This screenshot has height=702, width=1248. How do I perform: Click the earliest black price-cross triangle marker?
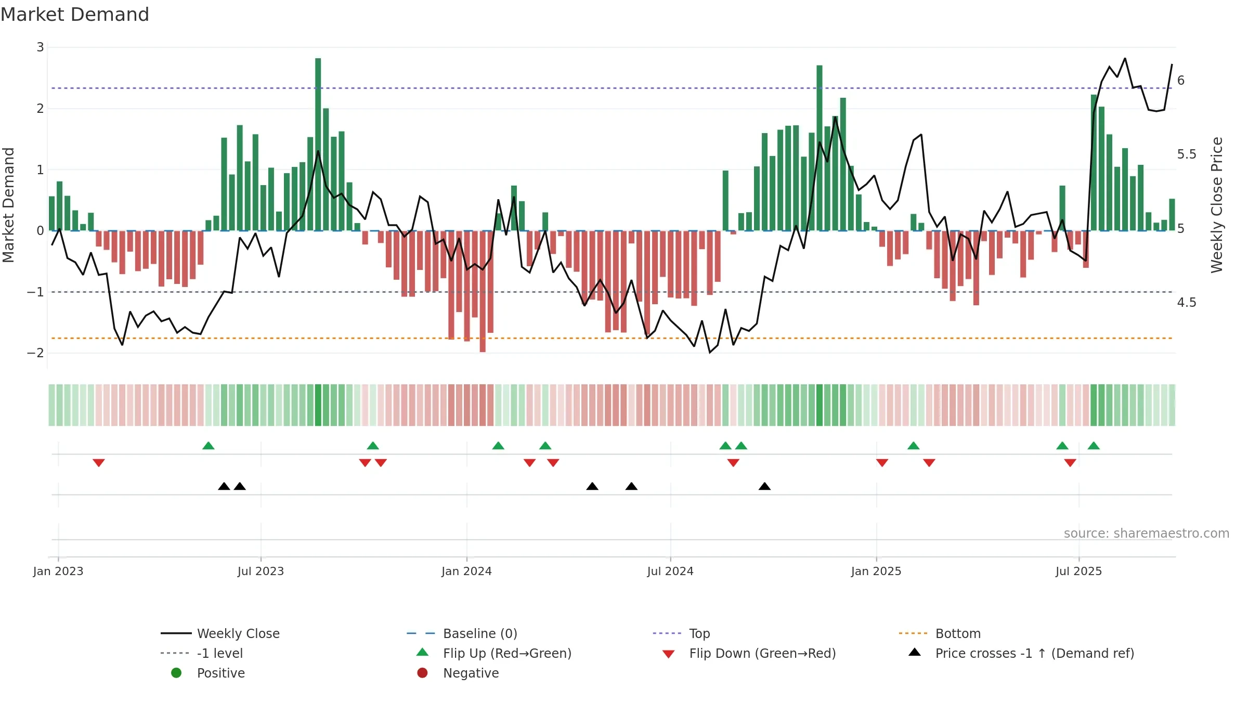(x=224, y=486)
